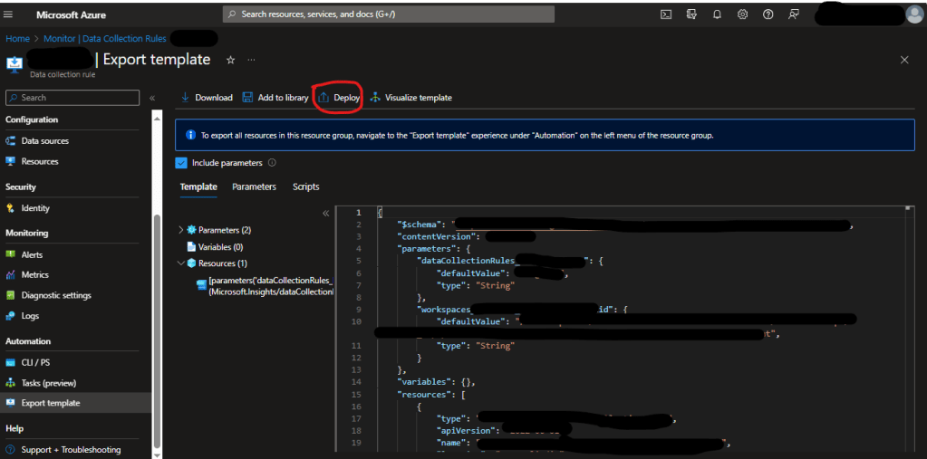
Task: Go to Home breadcrumb link
Action: [x=17, y=39]
